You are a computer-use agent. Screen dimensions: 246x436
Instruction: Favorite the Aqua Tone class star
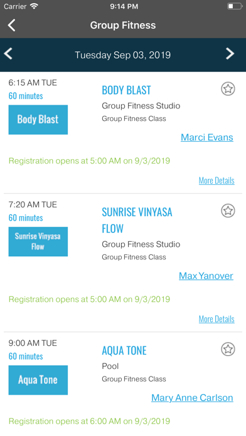228,350
